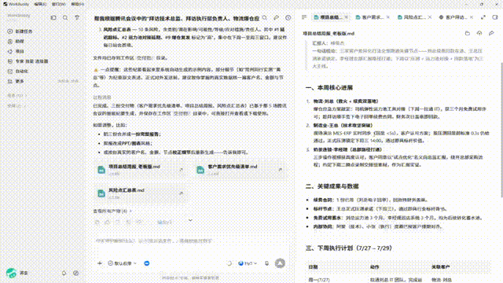This screenshot has height=283, width=503.
Task: Open the 默认权限 permission dropdown
Action: (123, 263)
